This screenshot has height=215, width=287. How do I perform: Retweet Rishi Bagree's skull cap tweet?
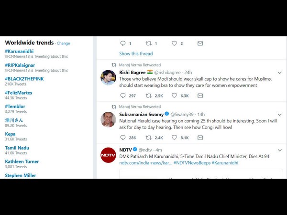point(148,96)
